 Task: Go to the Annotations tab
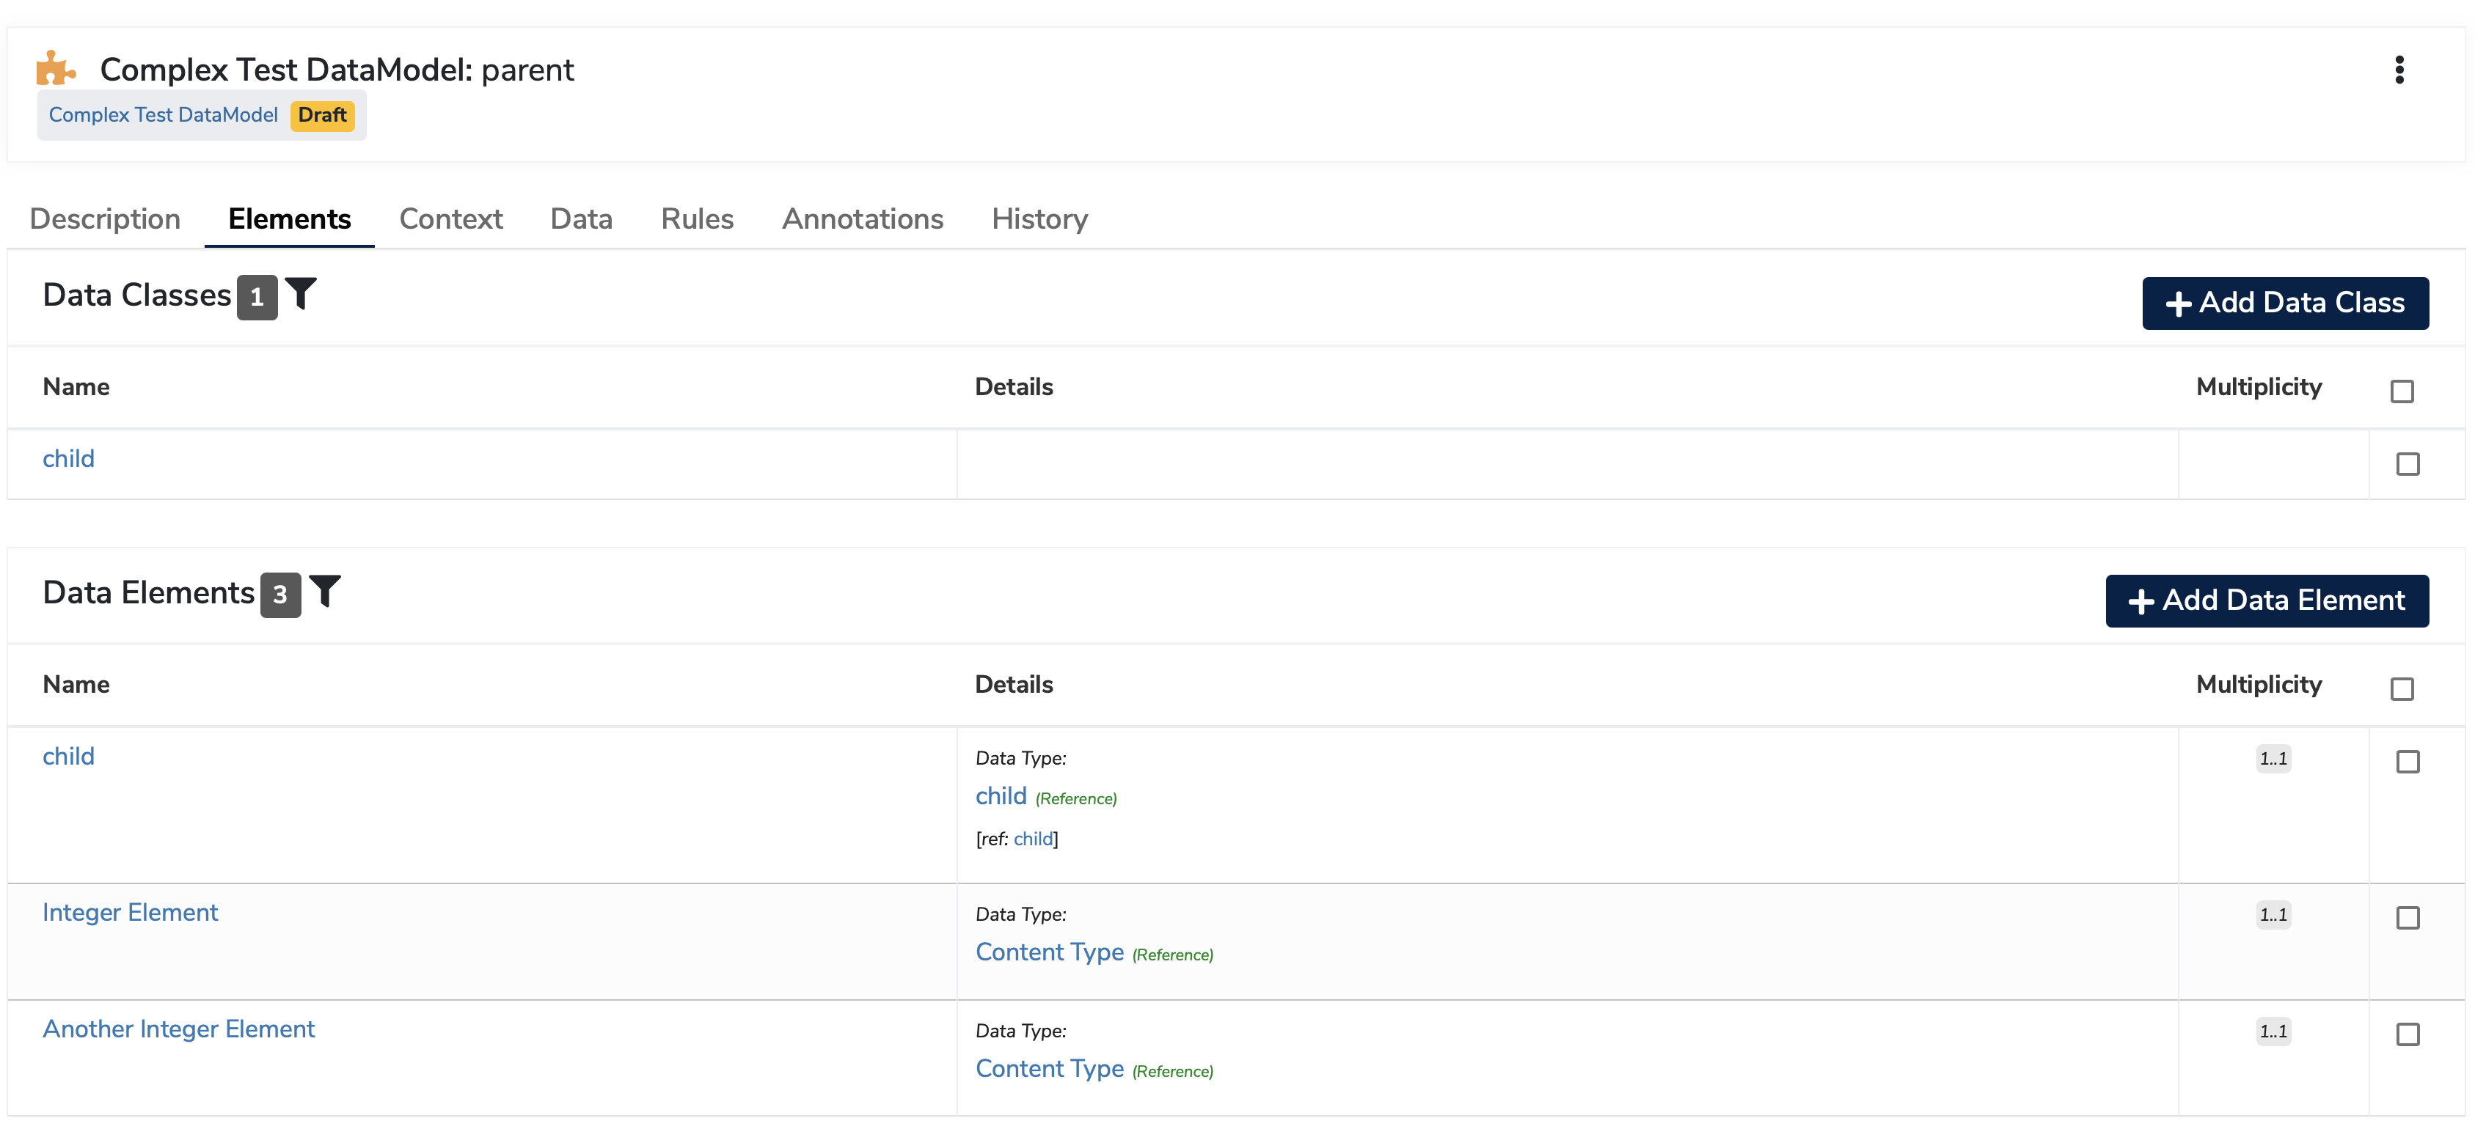click(x=862, y=219)
